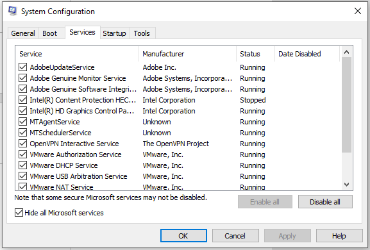Switch to the General tab
370x250 pixels.
pyautogui.click(x=23, y=33)
